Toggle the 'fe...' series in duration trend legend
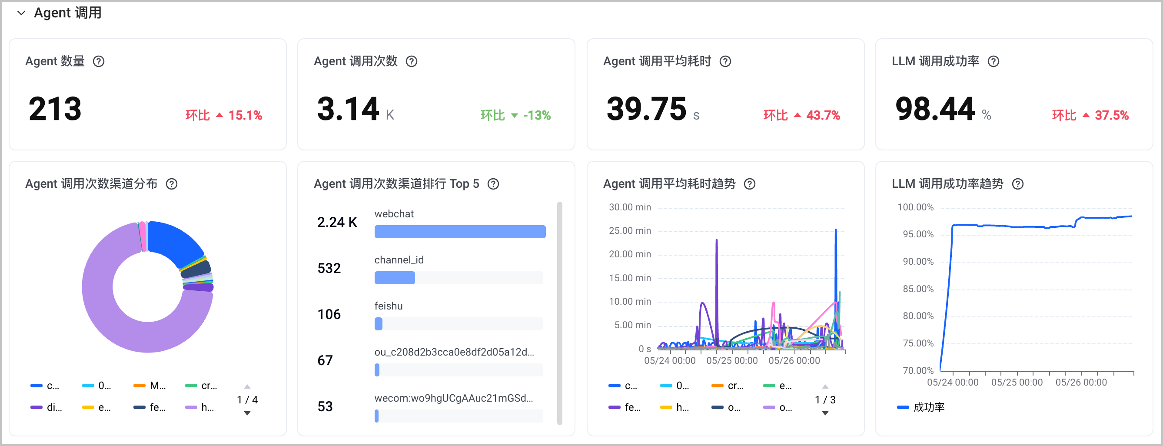The height and width of the screenshot is (446, 1163). click(x=625, y=407)
